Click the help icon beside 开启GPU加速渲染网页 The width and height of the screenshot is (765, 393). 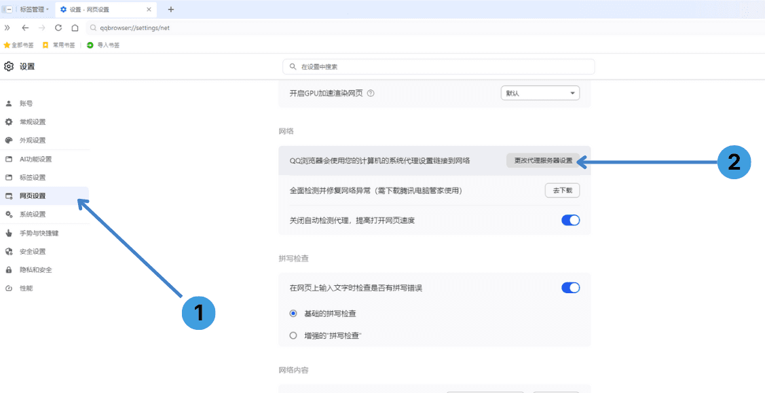pos(371,93)
